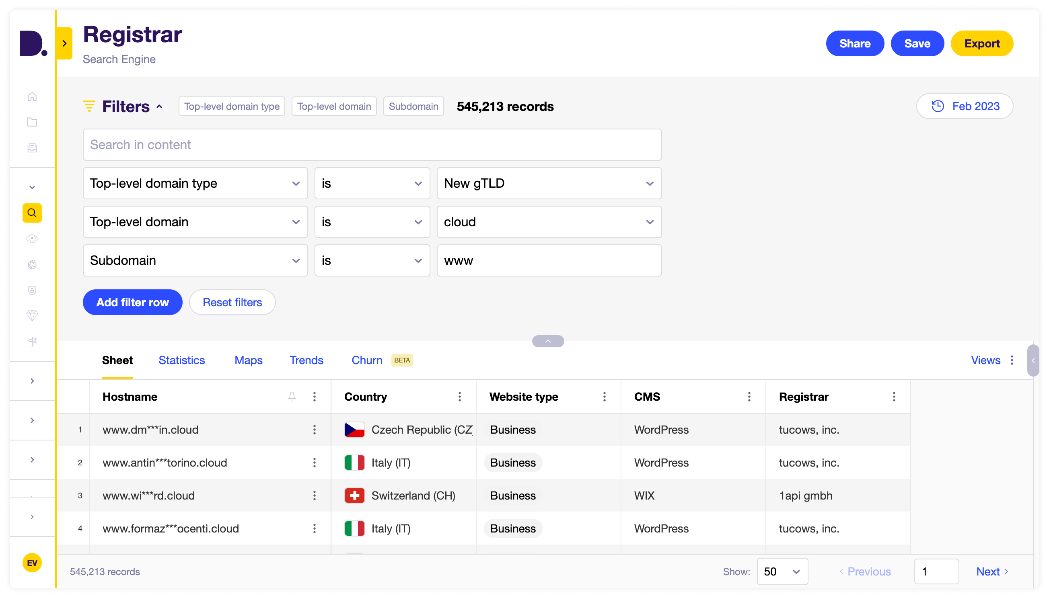This screenshot has width=1049, height=598.
Task: Click the home icon in left sidebar
Action: [33, 96]
